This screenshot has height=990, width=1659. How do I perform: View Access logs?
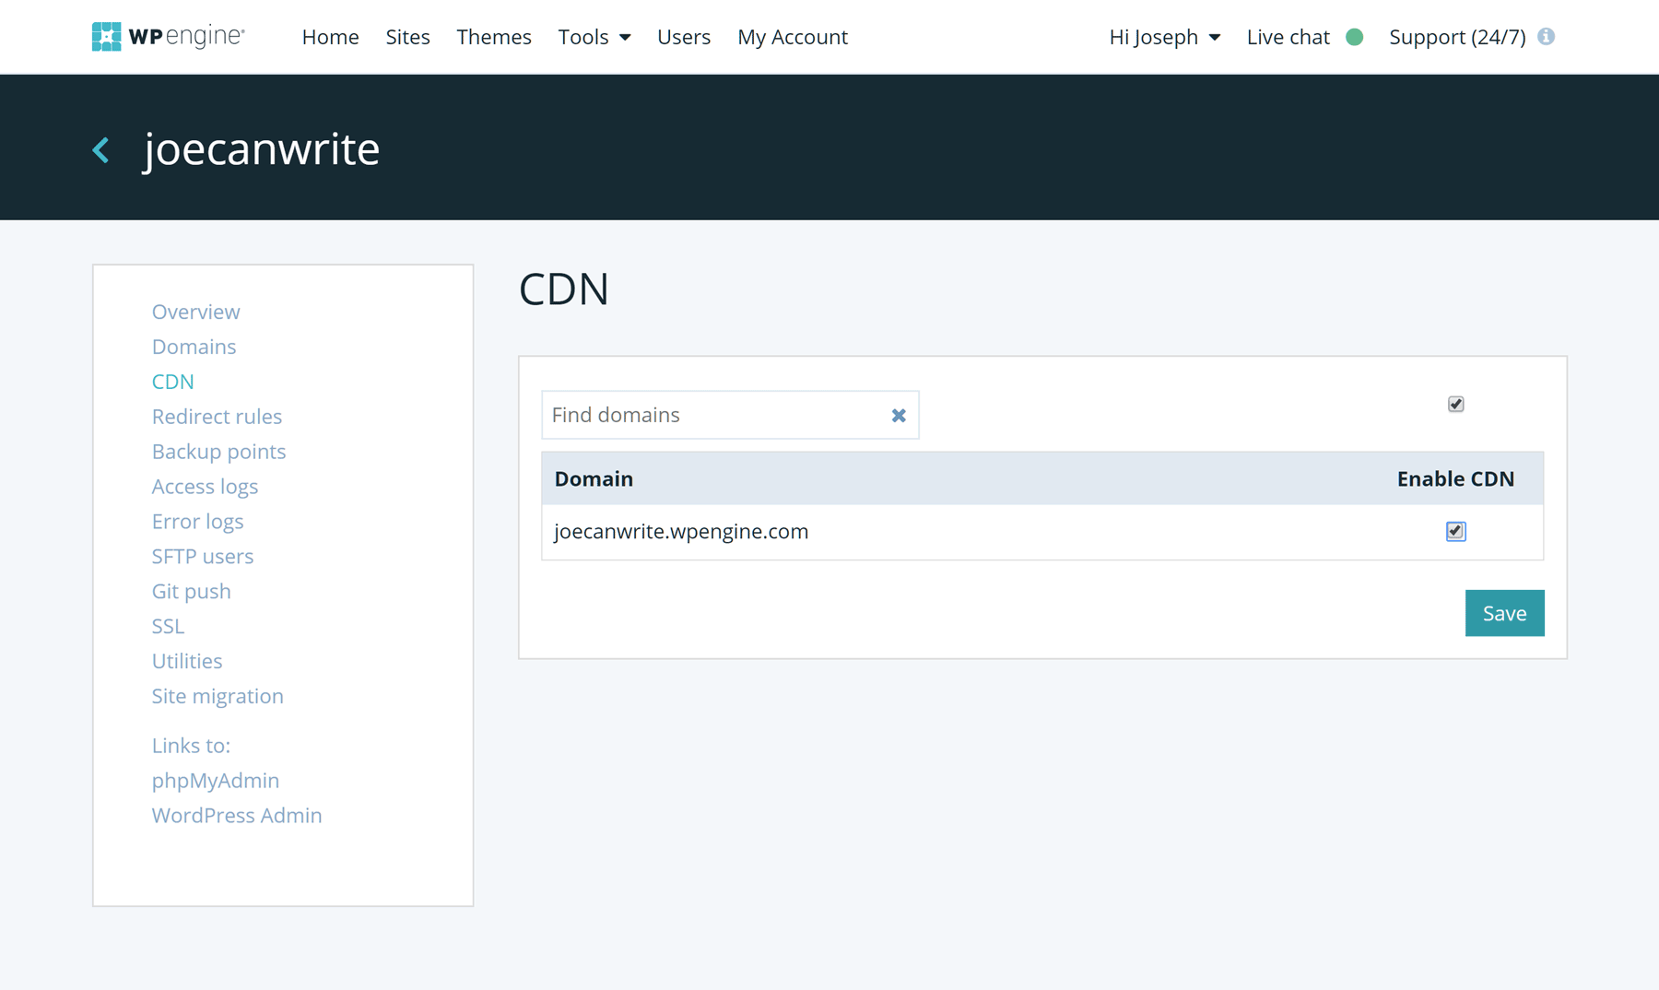(x=205, y=487)
